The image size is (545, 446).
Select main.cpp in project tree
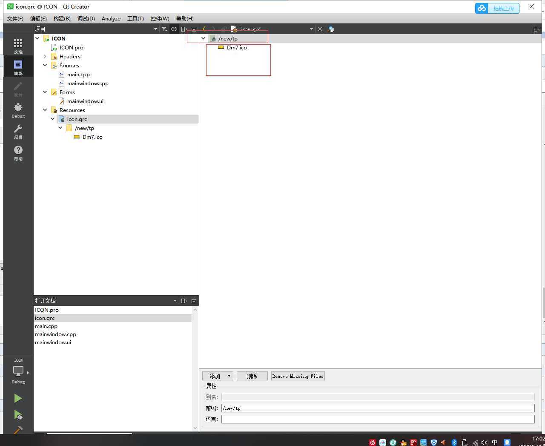tap(78, 74)
